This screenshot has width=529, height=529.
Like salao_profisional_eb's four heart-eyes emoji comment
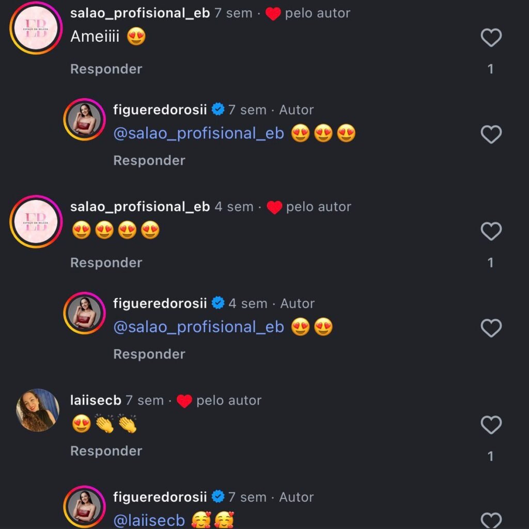[x=491, y=231]
